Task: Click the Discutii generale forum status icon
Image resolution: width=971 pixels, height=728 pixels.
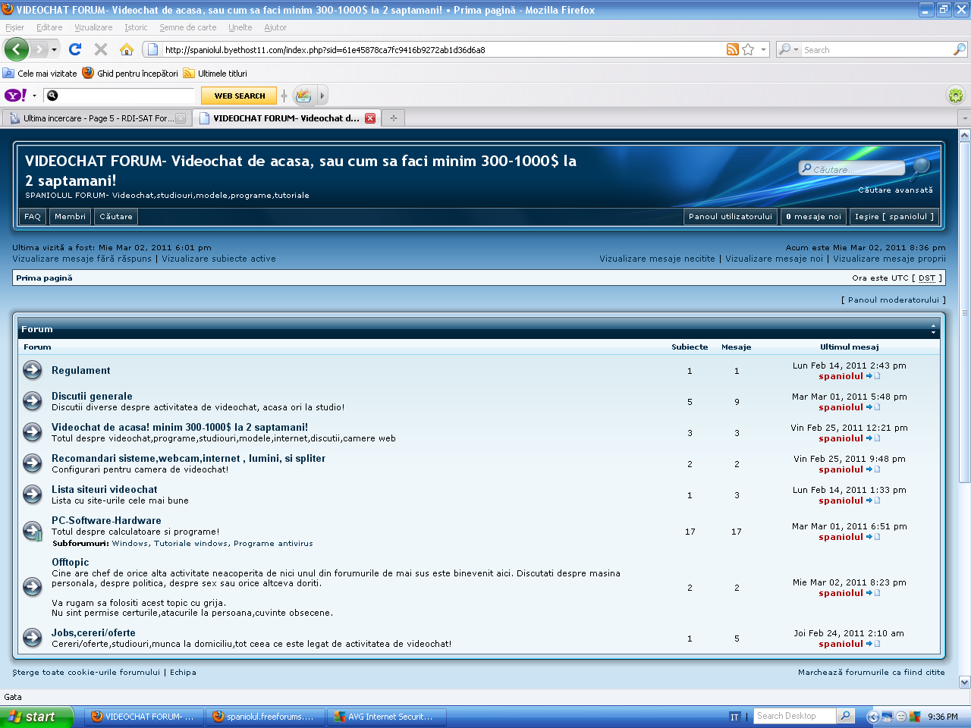Action: (32, 401)
